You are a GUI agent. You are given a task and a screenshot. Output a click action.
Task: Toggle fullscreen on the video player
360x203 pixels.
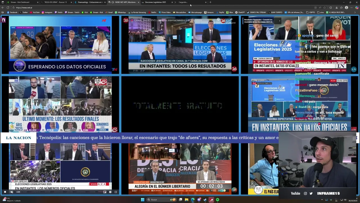pyautogui.click(x=116, y=192)
